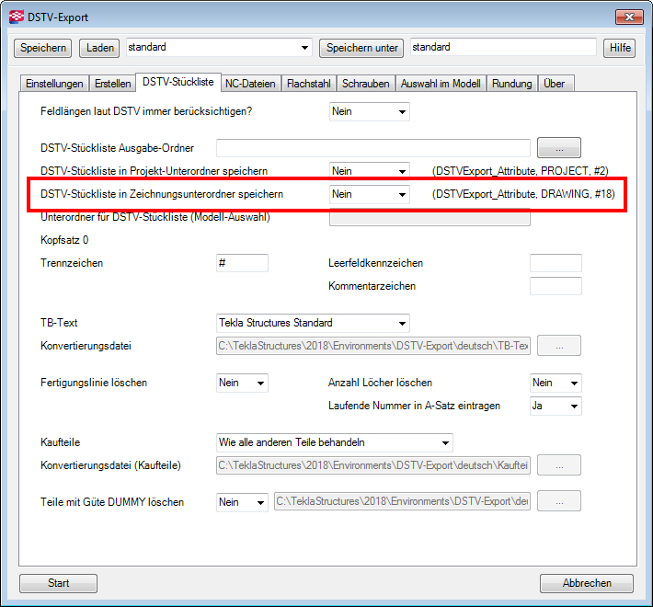This screenshot has height=607, width=653.
Task: Open the Kaufteile handling dropdown
Action: tap(335, 442)
